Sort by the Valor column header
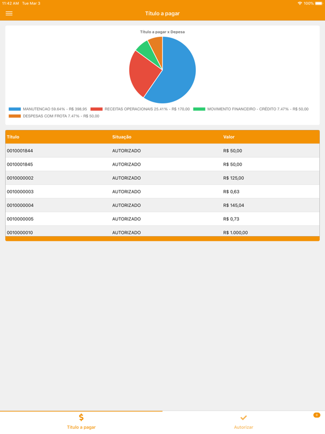 point(229,137)
